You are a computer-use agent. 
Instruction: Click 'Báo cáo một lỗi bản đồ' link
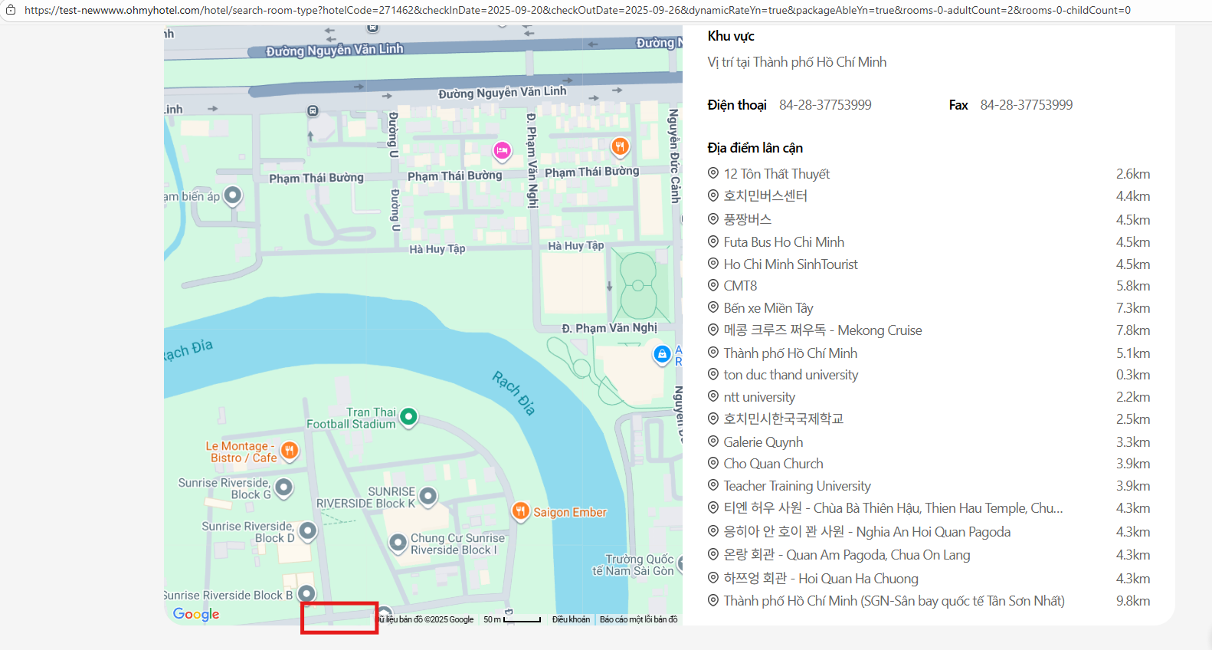(x=639, y=619)
